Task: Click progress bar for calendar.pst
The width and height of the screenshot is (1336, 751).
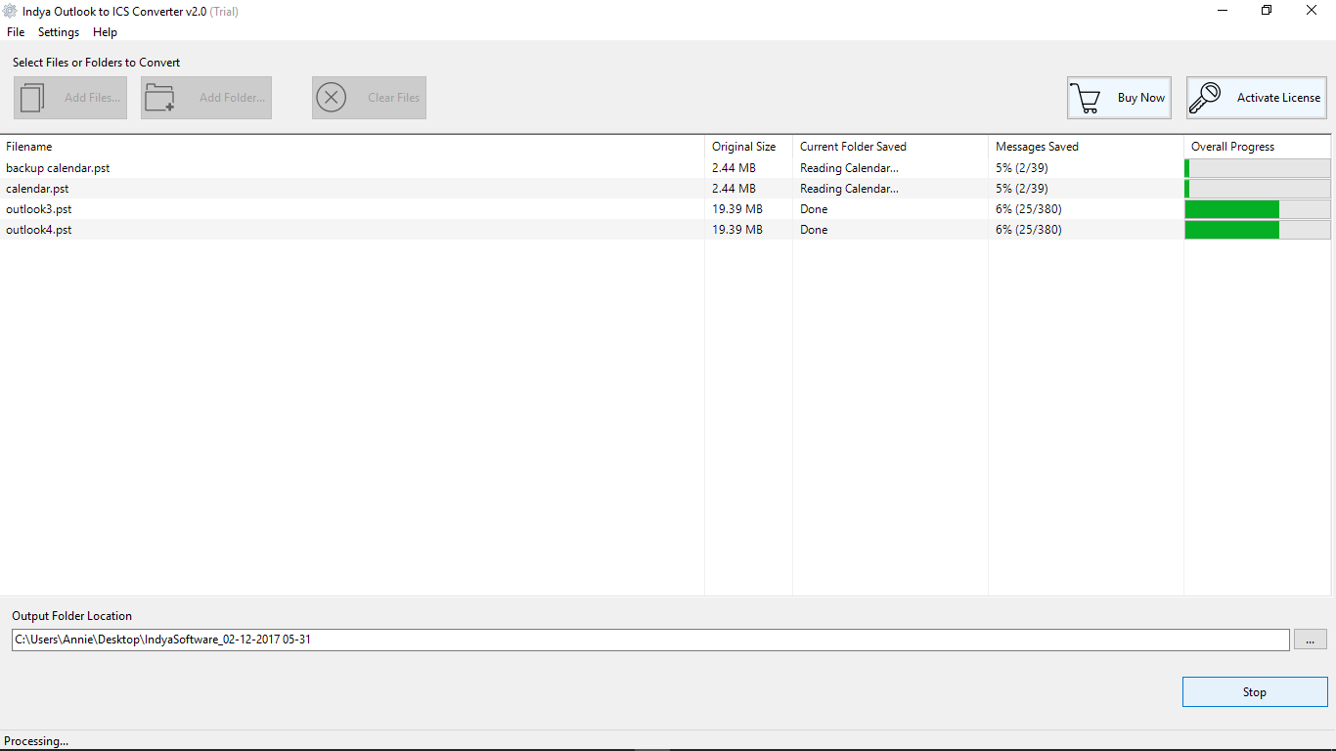Action: point(1258,189)
